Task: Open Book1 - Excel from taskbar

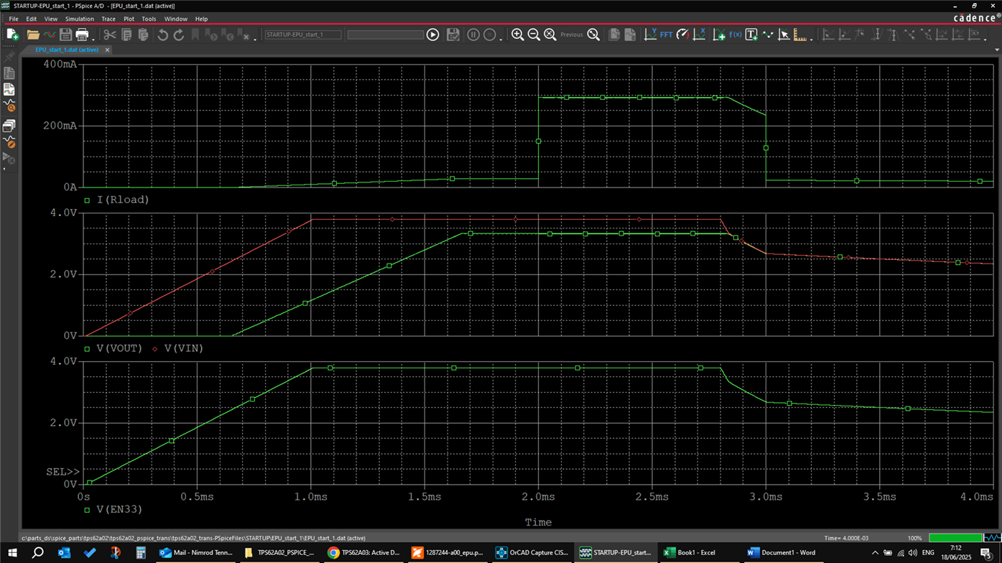Action: (x=698, y=552)
